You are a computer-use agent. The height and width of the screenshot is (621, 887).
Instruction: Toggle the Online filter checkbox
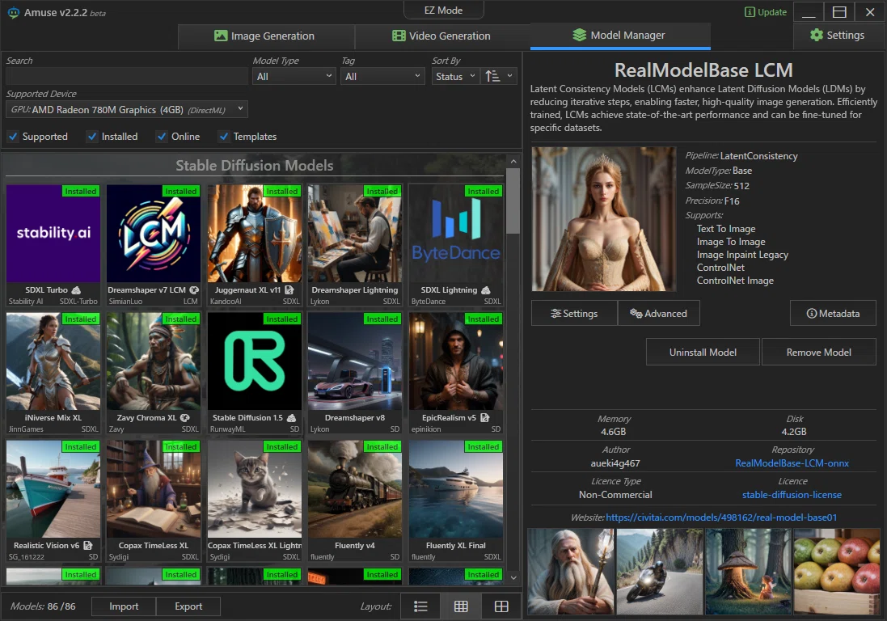point(162,137)
